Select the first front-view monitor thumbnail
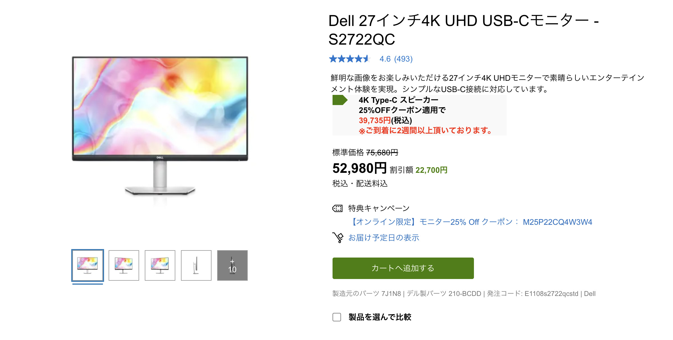 [88, 265]
